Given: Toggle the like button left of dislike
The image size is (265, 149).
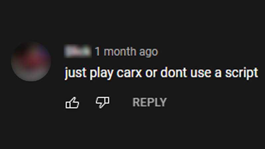Looking at the screenshot, I should pyautogui.click(x=72, y=103).
